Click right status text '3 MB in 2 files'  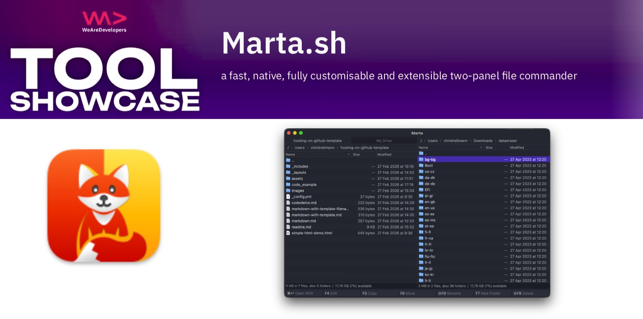point(430,286)
